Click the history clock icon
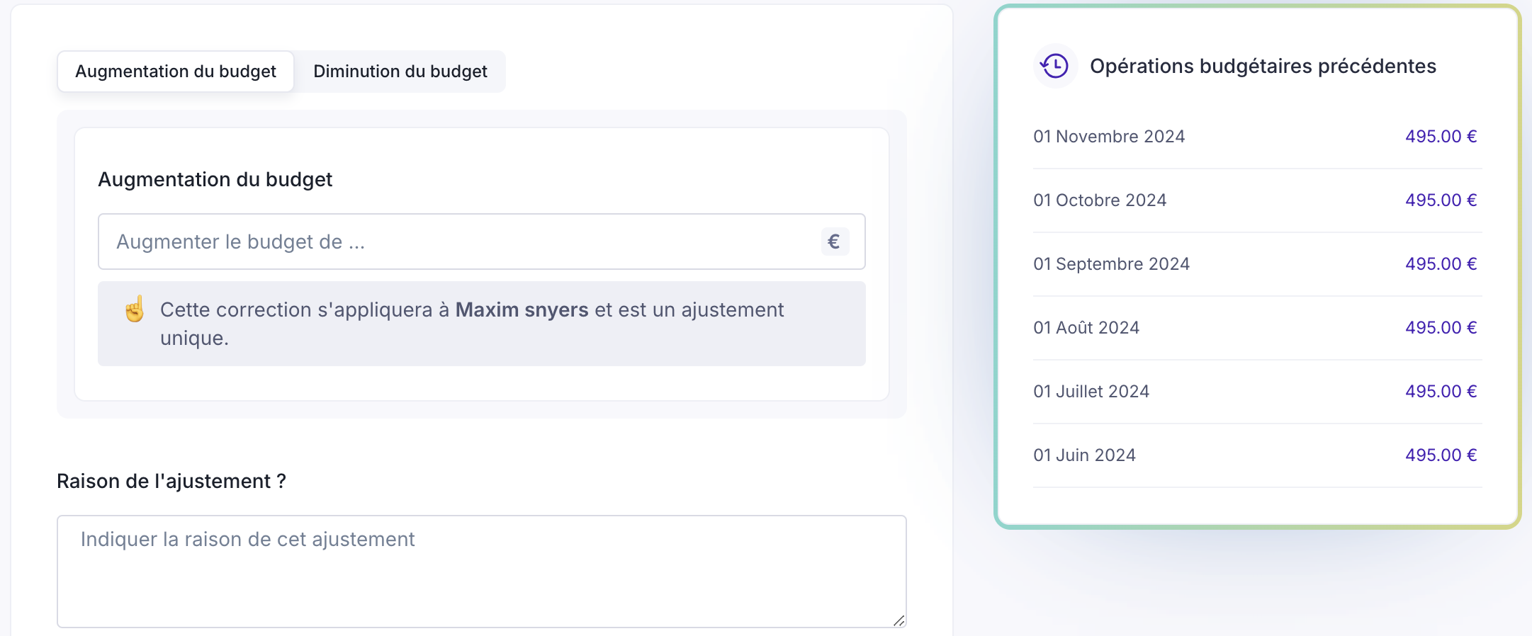 pos(1055,66)
